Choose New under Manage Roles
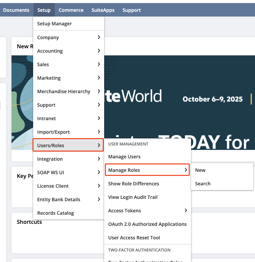The image size is (255, 262). pos(200,170)
